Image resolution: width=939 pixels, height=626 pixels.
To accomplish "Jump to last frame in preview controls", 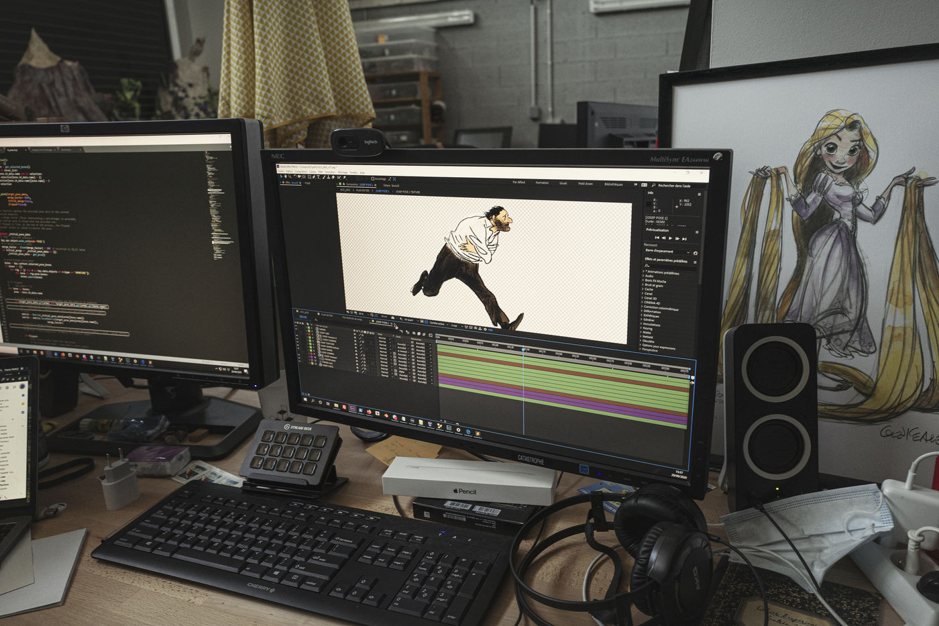I will (684, 238).
